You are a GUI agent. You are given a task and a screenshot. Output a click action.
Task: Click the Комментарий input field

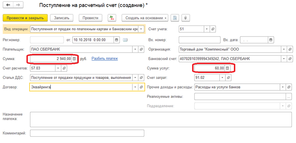pyautogui.click(x=87, y=133)
